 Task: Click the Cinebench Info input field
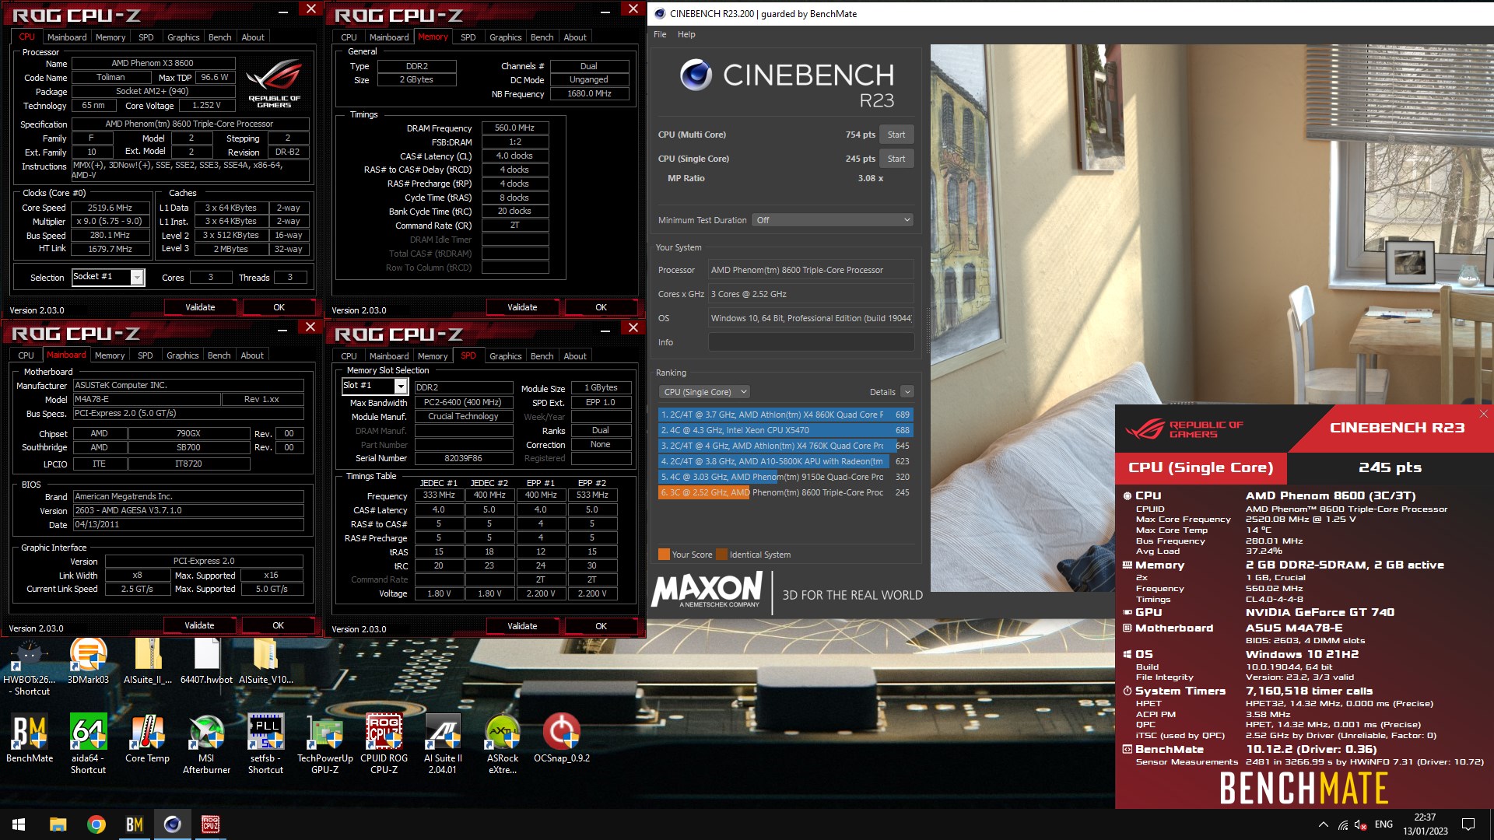coord(811,342)
